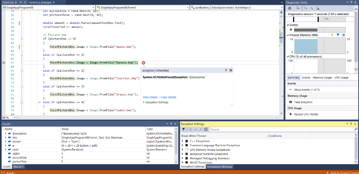Close the Exception Unhandled popup
This screenshot has height=174, width=359.
[231, 70]
